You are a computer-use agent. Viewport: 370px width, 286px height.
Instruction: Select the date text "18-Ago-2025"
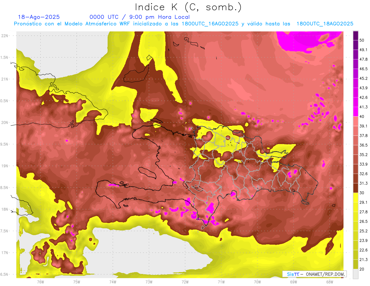(x=39, y=17)
